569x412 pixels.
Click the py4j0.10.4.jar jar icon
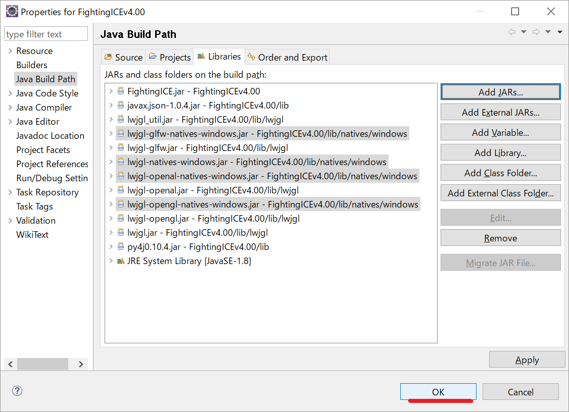click(x=121, y=247)
